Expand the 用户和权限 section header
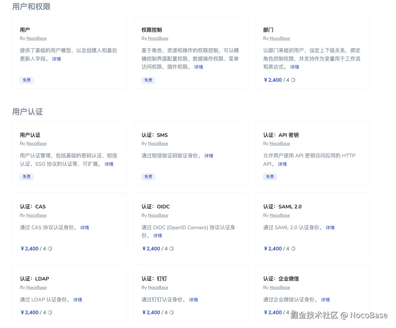The height and width of the screenshot is (328, 396). point(31,6)
